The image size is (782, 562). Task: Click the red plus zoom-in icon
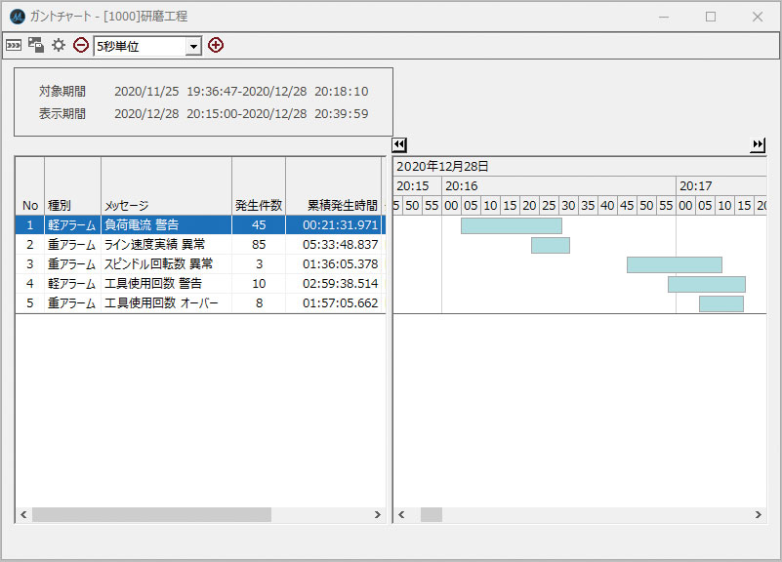[216, 45]
